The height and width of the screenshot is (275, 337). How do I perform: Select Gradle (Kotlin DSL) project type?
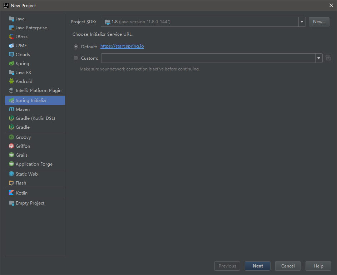[35, 118]
